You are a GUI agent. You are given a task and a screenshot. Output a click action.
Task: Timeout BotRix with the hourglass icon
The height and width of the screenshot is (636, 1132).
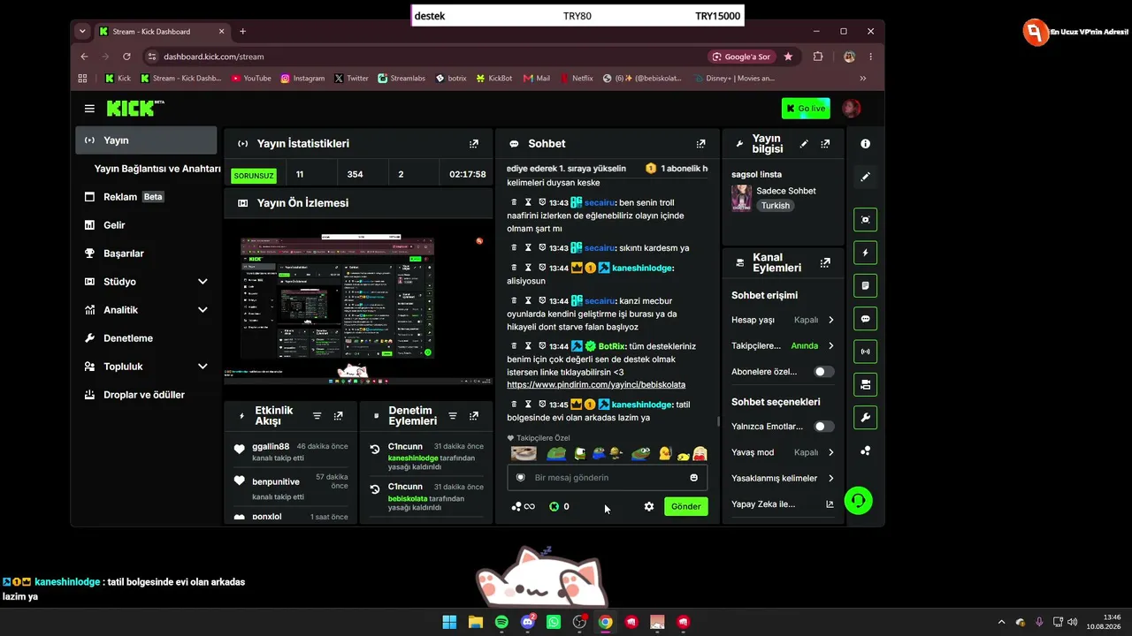[x=528, y=346]
